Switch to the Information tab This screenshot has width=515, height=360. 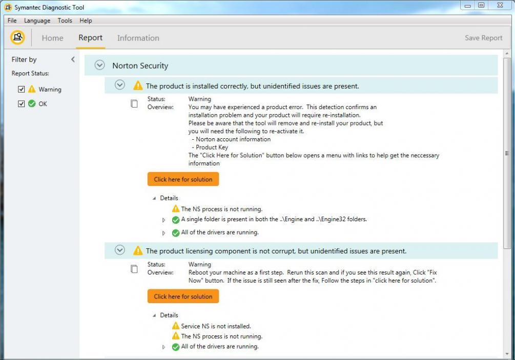coord(138,37)
